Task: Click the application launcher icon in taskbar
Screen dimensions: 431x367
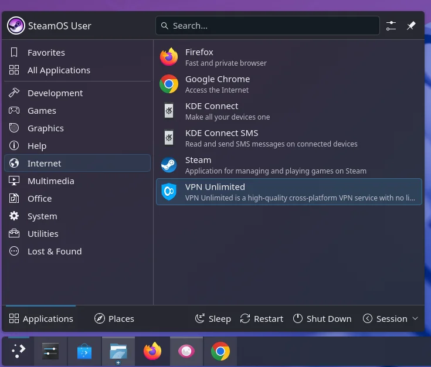Action: 18,351
